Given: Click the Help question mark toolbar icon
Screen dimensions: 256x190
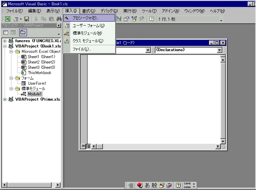Looking at the screenshot, I should pyautogui.click(x=152, y=19).
